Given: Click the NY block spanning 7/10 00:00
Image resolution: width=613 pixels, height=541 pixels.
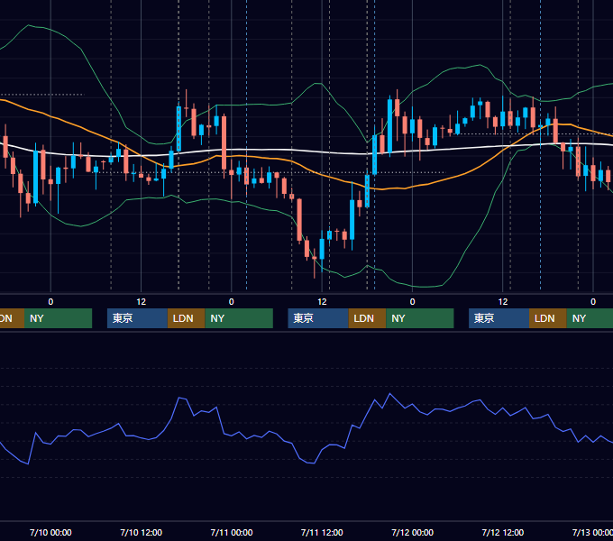Looking at the screenshot, I should pos(58,318).
